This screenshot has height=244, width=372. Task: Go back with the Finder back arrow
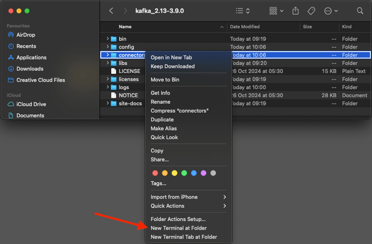click(111, 11)
